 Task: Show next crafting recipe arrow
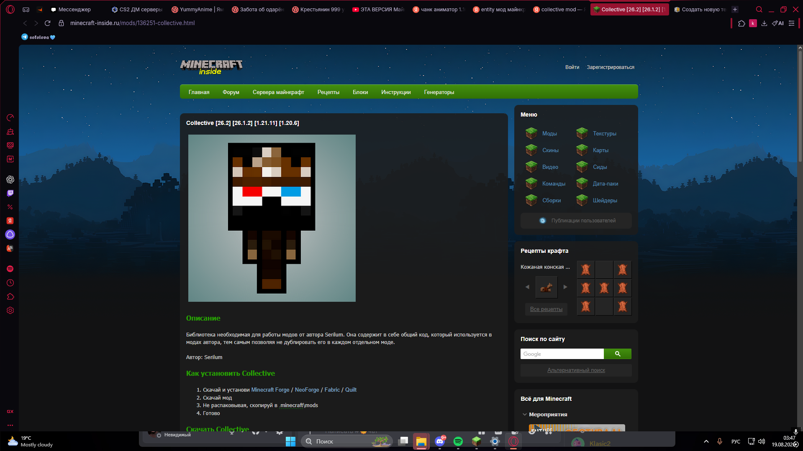pyautogui.click(x=565, y=287)
